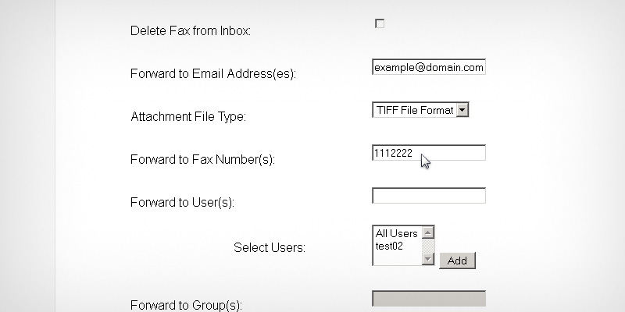625x312 pixels.
Task: Click the users list scroll down arrow
Action: click(427, 259)
